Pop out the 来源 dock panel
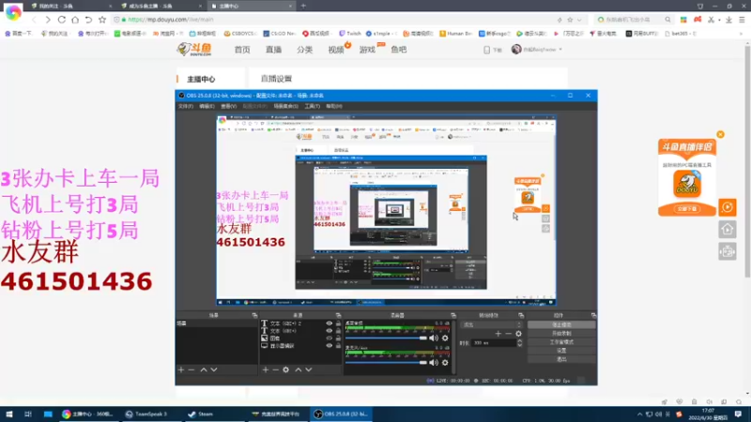Screen dimensions: 751x422 click(x=338, y=315)
